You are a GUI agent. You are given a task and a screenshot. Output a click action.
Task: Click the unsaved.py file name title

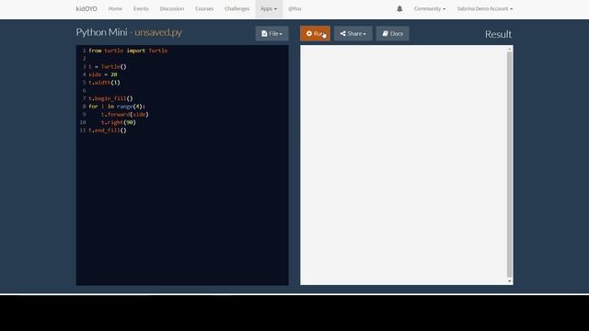click(x=158, y=32)
